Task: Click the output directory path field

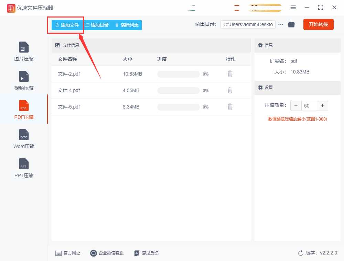Action: click(x=248, y=24)
